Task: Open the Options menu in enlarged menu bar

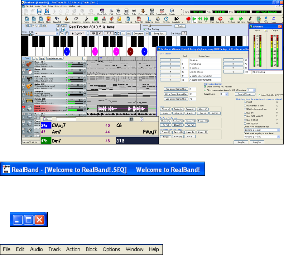Action: [111, 249]
